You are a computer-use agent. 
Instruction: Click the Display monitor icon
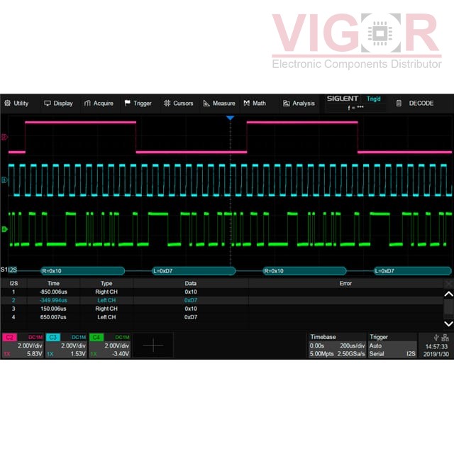click(48, 104)
